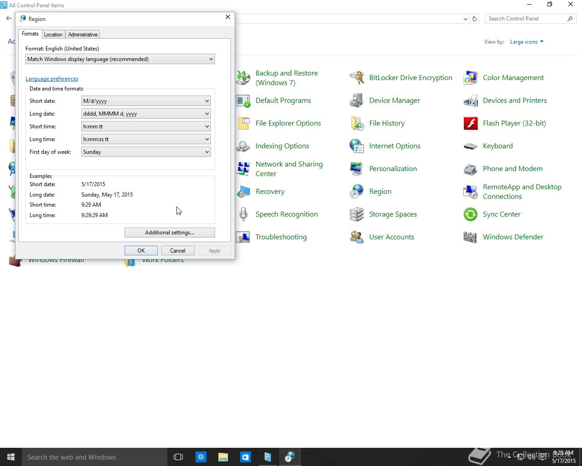
Task: Expand the First day of week dropdown
Action: click(146, 152)
